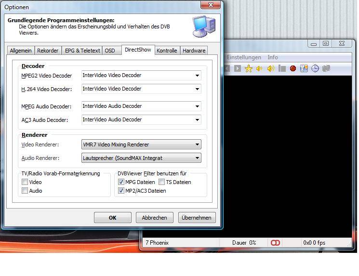
Task: Open the MPEG Audio Decoder dropdown
Action: (x=141, y=106)
